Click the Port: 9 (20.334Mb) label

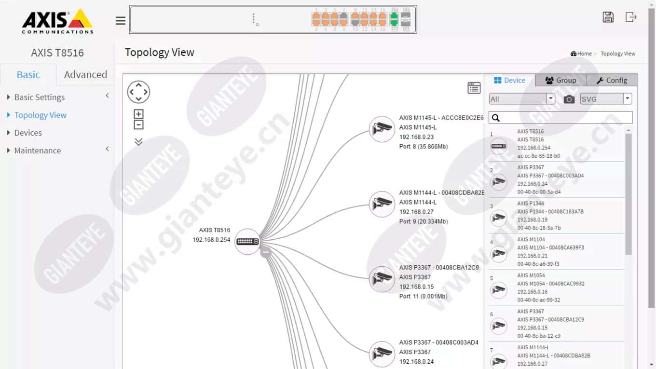(424, 221)
